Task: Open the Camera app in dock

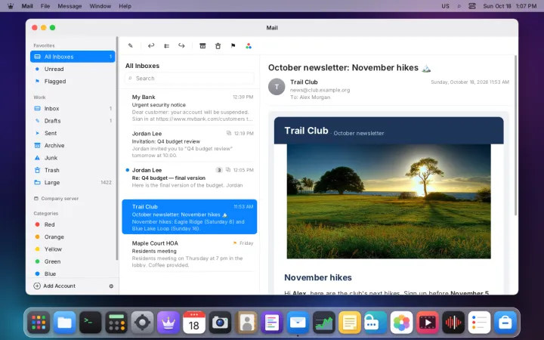Action: (x=220, y=323)
